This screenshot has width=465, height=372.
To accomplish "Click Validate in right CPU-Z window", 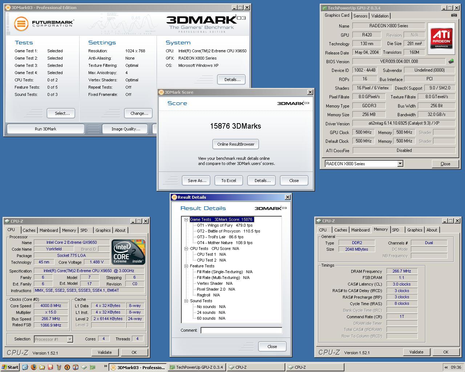I will tap(416, 352).
